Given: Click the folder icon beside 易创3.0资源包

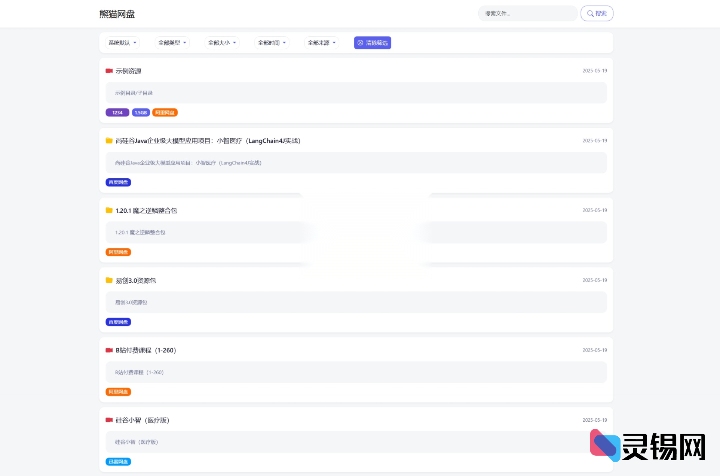Looking at the screenshot, I should pos(108,280).
